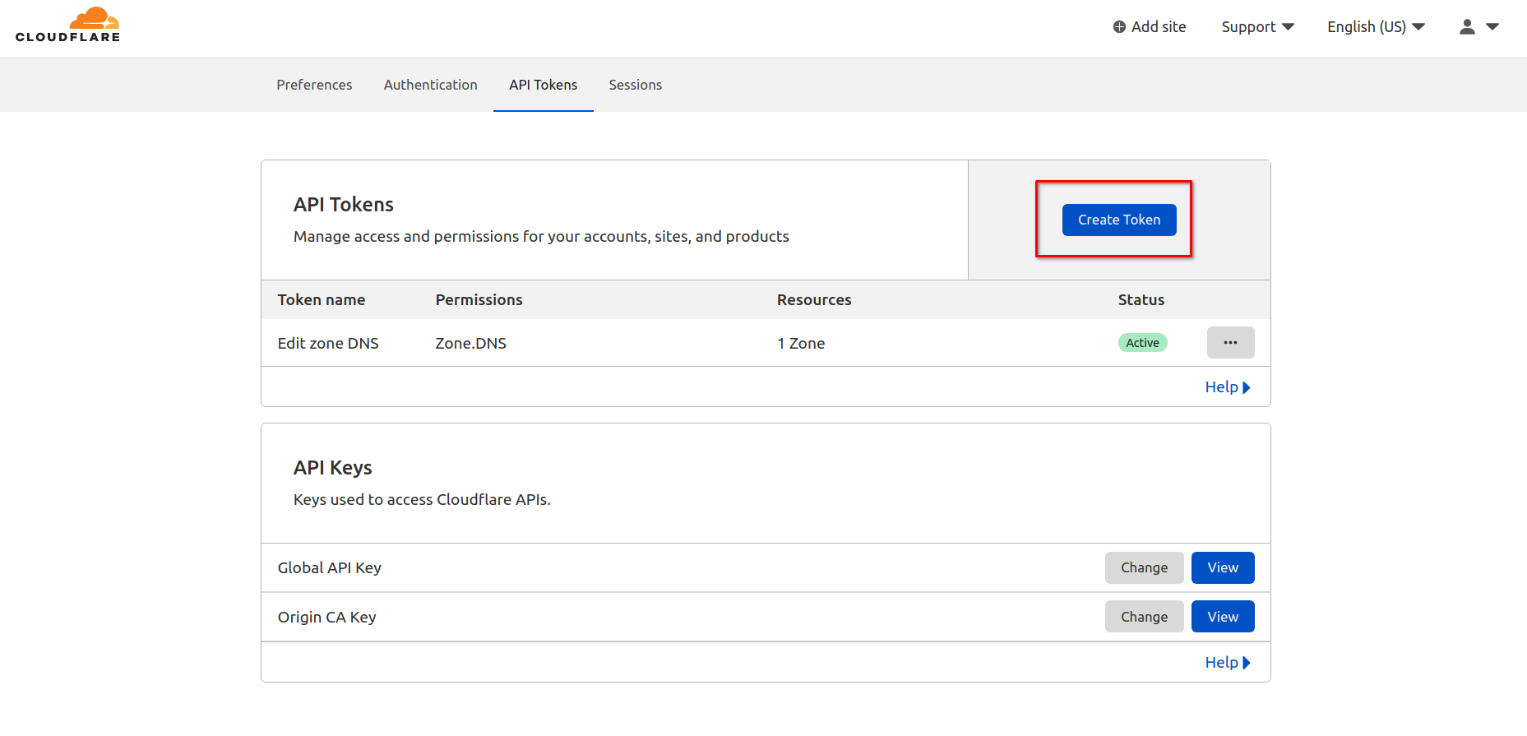Screen dimensions: 1527x736
Task: Open the English (US) language selector
Action: (1376, 27)
